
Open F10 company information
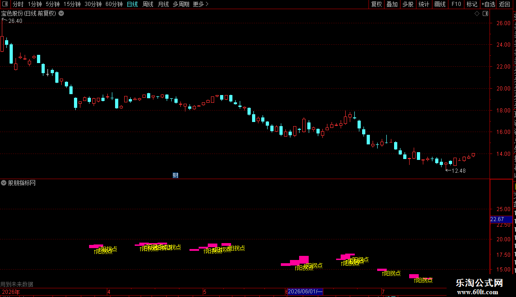(x=456, y=4)
